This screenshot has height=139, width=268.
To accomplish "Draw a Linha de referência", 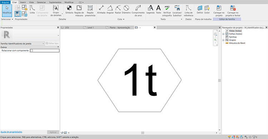I will (x=189, y=11).
